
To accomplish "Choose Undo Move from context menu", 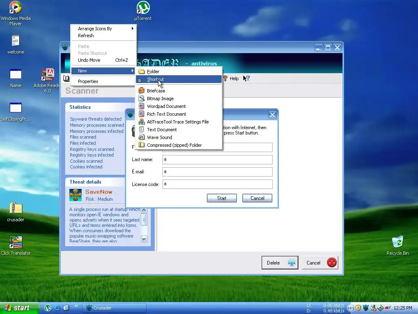I will (x=104, y=60).
